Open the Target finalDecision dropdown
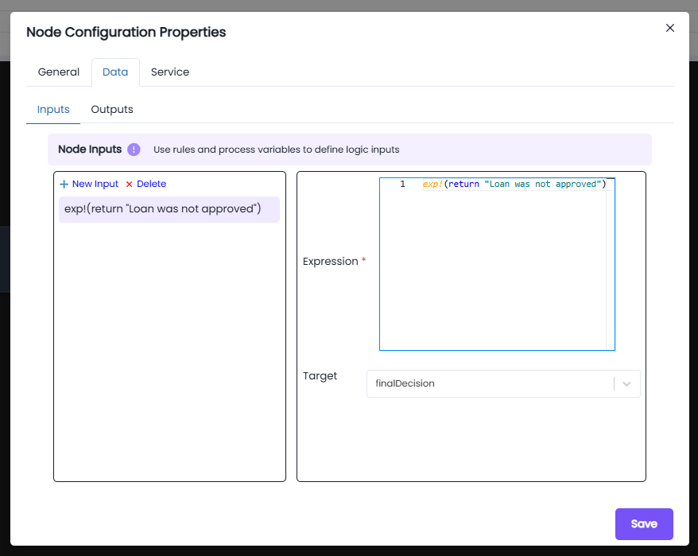 click(x=503, y=383)
